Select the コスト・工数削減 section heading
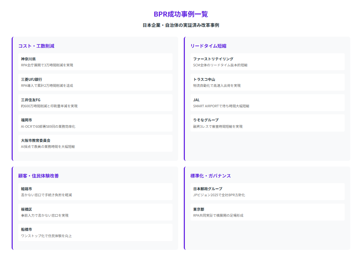Viewport: 357px width, 259px height. pos(36,46)
